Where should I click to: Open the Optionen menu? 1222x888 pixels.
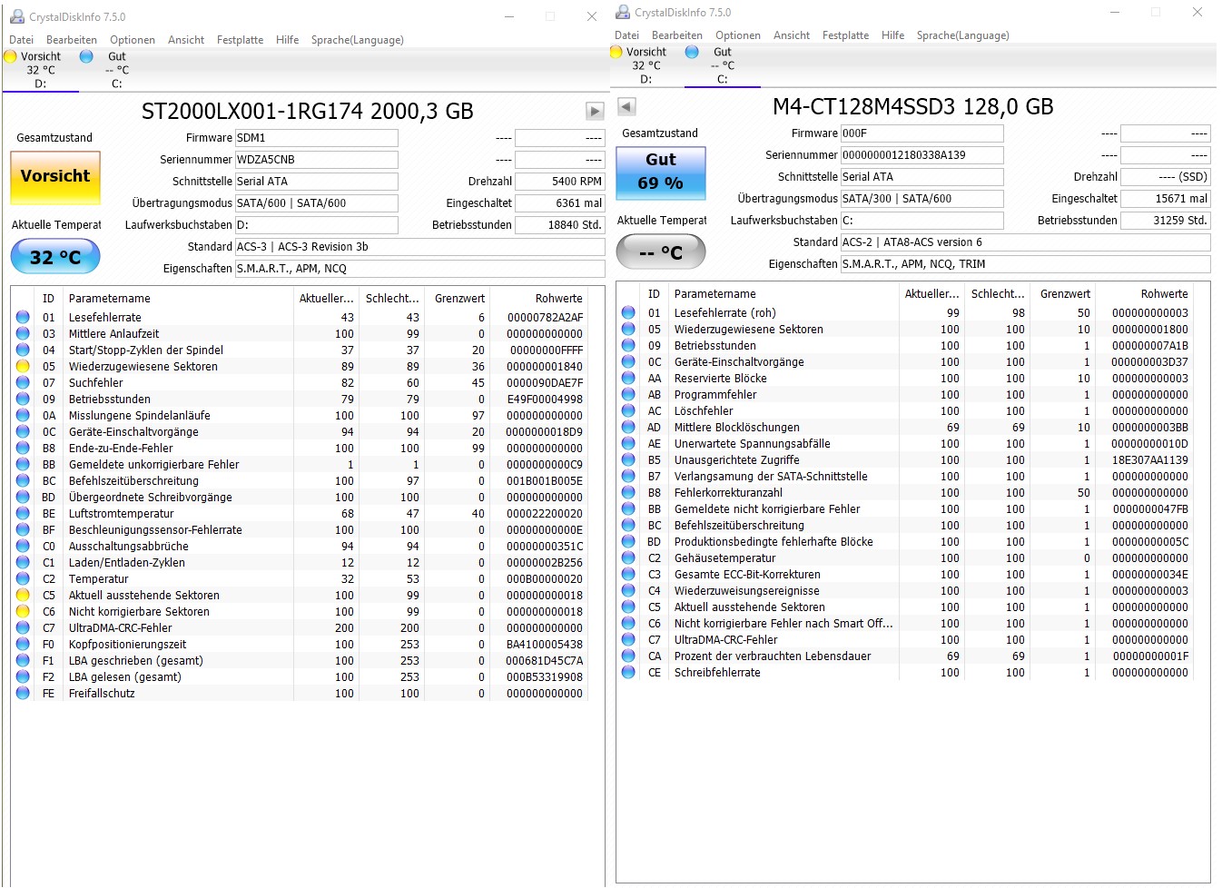click(x=132, y=40)
